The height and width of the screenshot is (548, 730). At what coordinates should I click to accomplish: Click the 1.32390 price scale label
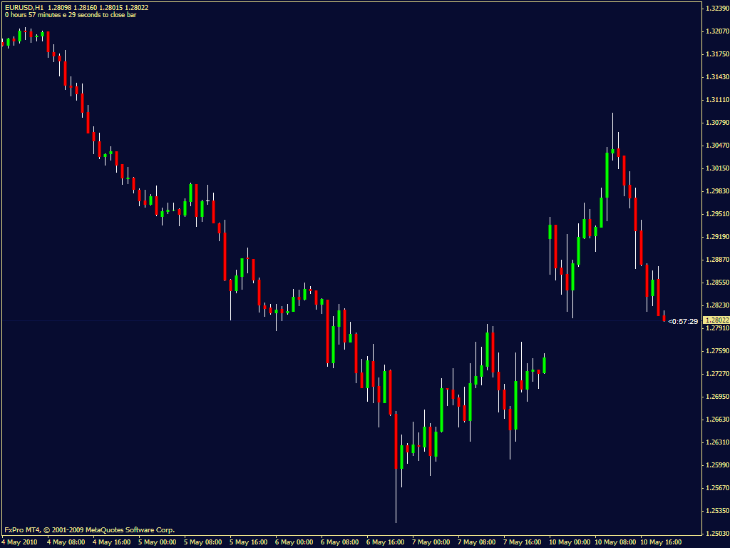(x=715, y=9)
